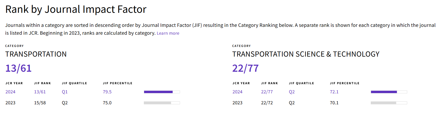Click the large 22/77 category rank

point(246,68)
